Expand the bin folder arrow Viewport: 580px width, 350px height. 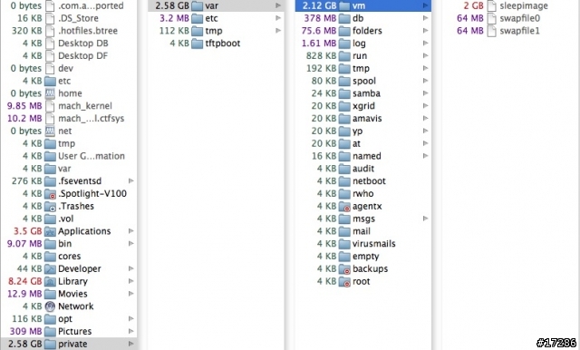pos(130,244)
